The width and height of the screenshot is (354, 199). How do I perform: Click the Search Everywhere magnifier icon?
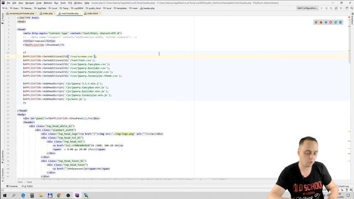coord(352,8)
